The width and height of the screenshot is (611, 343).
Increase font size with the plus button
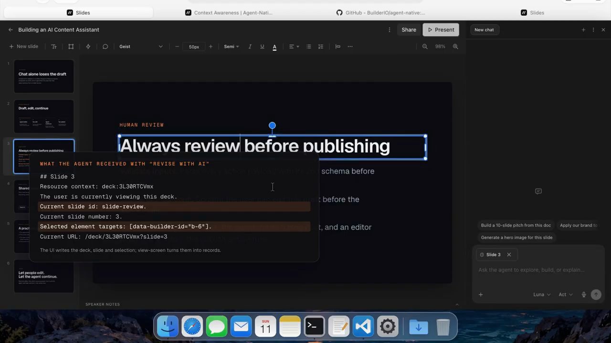click(211, 47)
